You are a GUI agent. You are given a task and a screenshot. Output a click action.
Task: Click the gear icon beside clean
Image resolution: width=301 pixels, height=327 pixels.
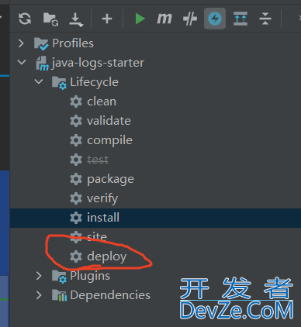[x=76, y=102]
